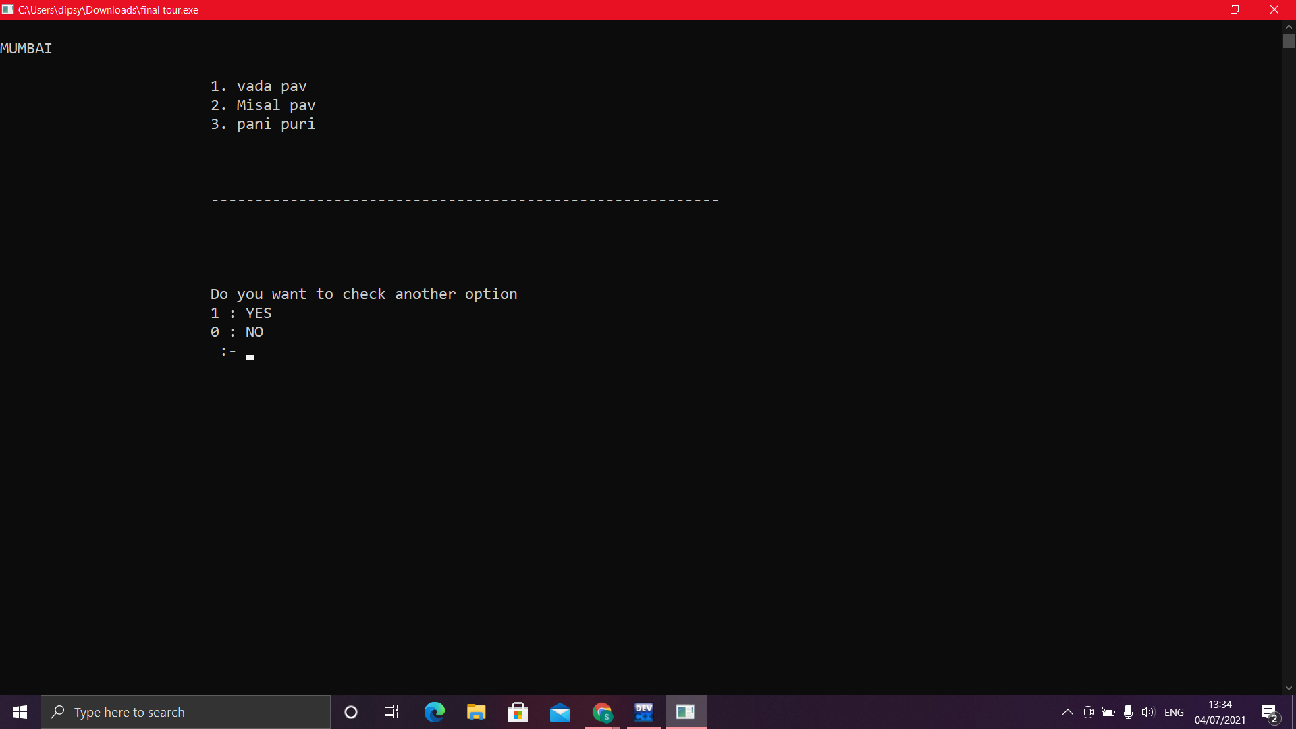This screenshot has height=729, width=1296.
Task: Launch Microsoft Edge from taskbar
Action: point(434,712)
